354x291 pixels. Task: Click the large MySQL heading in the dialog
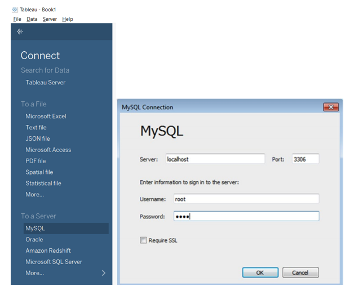point(162,131)
